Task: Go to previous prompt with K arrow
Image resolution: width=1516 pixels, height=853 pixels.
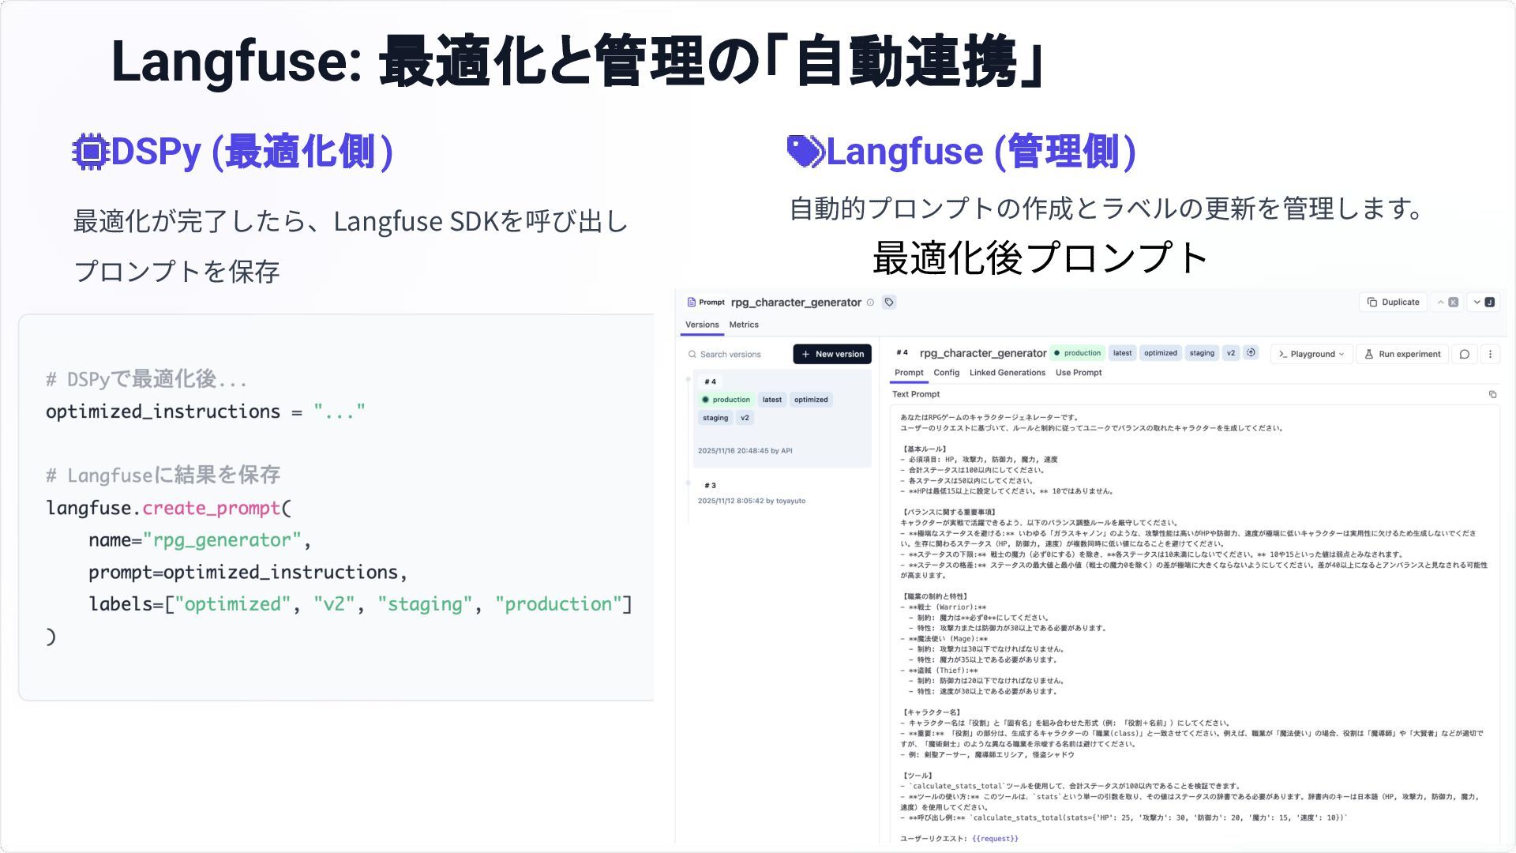Action: coord(1447,302)
